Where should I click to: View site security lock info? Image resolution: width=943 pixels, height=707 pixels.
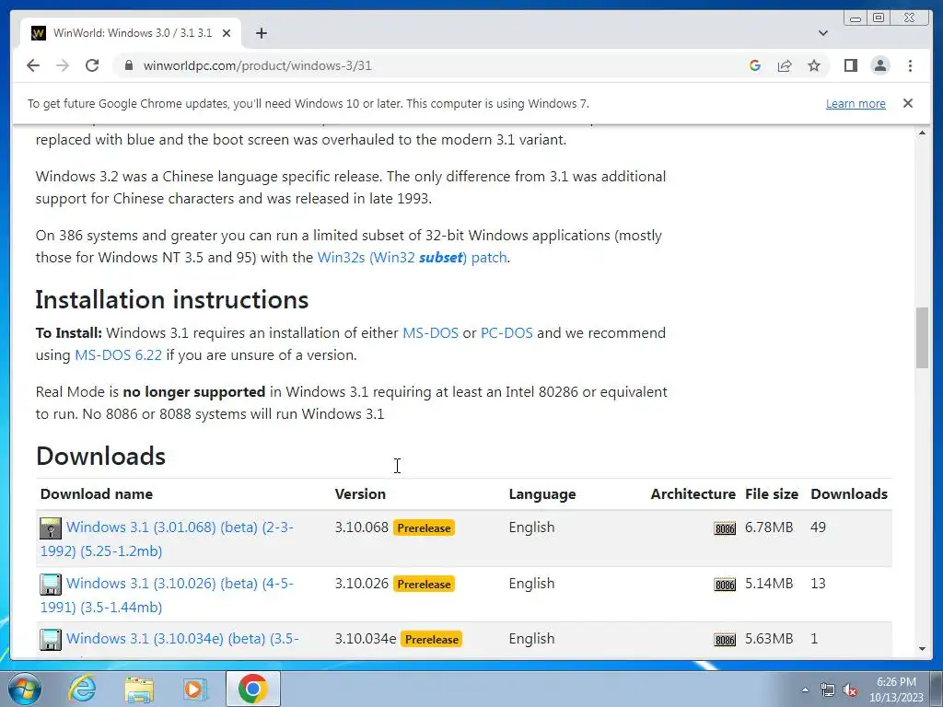click(x=128, y=65)
